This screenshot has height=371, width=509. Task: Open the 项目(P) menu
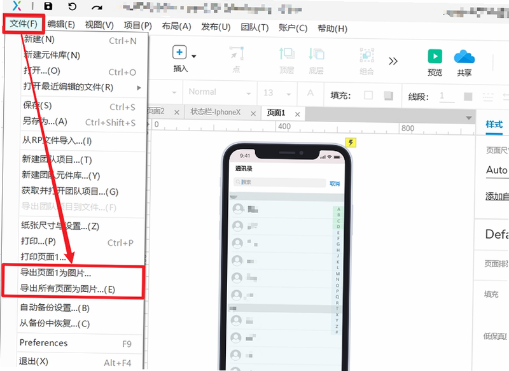pos(137,25)
